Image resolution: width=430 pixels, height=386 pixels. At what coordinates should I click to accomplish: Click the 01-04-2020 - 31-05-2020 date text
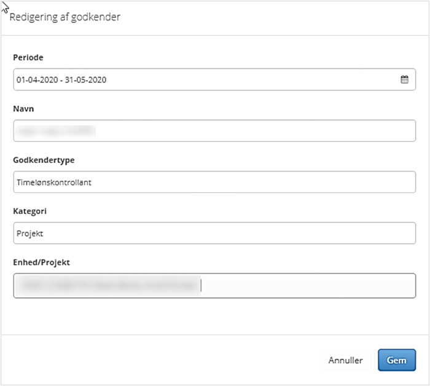[61, 79]
